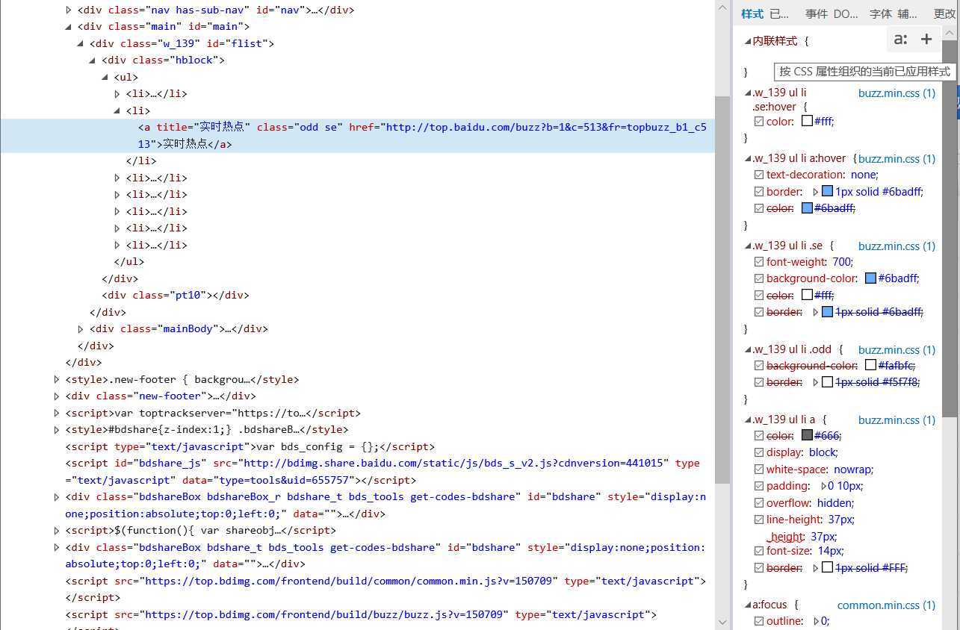Switch to the 样式 tab
Screen dimensions: 960x630
[x=752, y=13]
